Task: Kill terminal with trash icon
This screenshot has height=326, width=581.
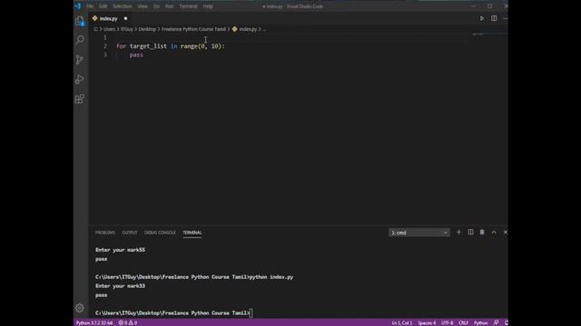Action: pos(482,233)
